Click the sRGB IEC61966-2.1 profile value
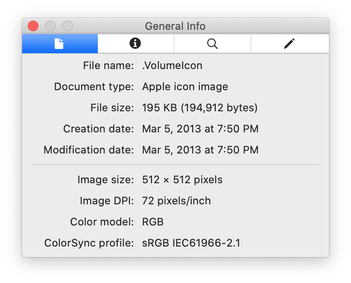This screenshot has width=351, height=283. [x=191, y=243]
